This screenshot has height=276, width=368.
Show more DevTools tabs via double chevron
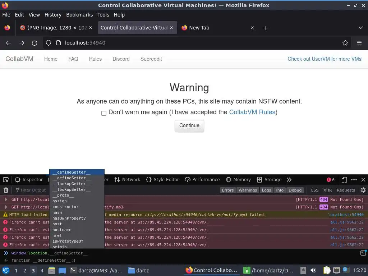289,180
